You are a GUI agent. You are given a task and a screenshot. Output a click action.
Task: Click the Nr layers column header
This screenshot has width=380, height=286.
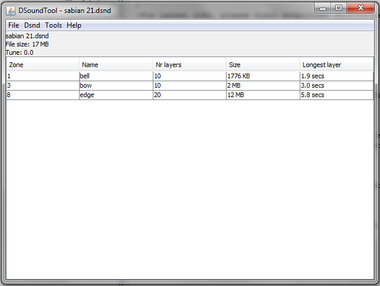pyautogui.click(x=189, y=65)
